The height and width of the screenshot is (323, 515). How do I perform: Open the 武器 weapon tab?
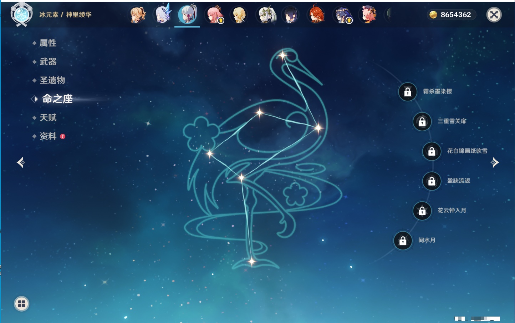tap(48, 62)
